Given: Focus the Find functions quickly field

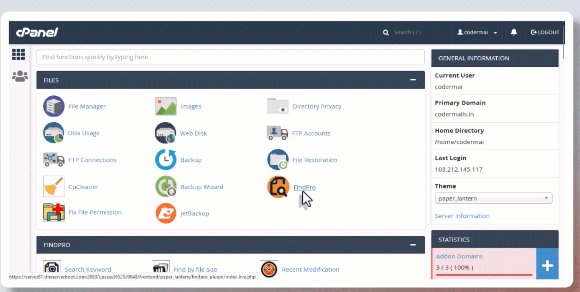Looking at the screenshot, I should (x=230, y=57).
